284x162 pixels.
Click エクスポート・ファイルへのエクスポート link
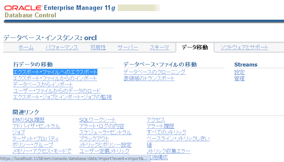(x=55, y=72)
